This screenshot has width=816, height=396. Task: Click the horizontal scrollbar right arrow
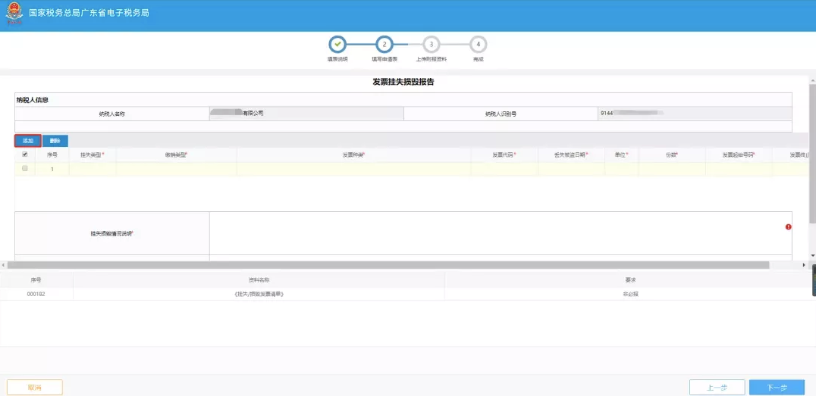804,265
